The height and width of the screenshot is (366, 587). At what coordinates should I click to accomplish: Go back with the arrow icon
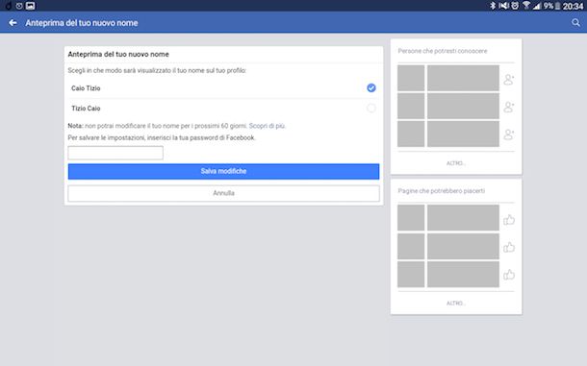[x=13, y=23]
